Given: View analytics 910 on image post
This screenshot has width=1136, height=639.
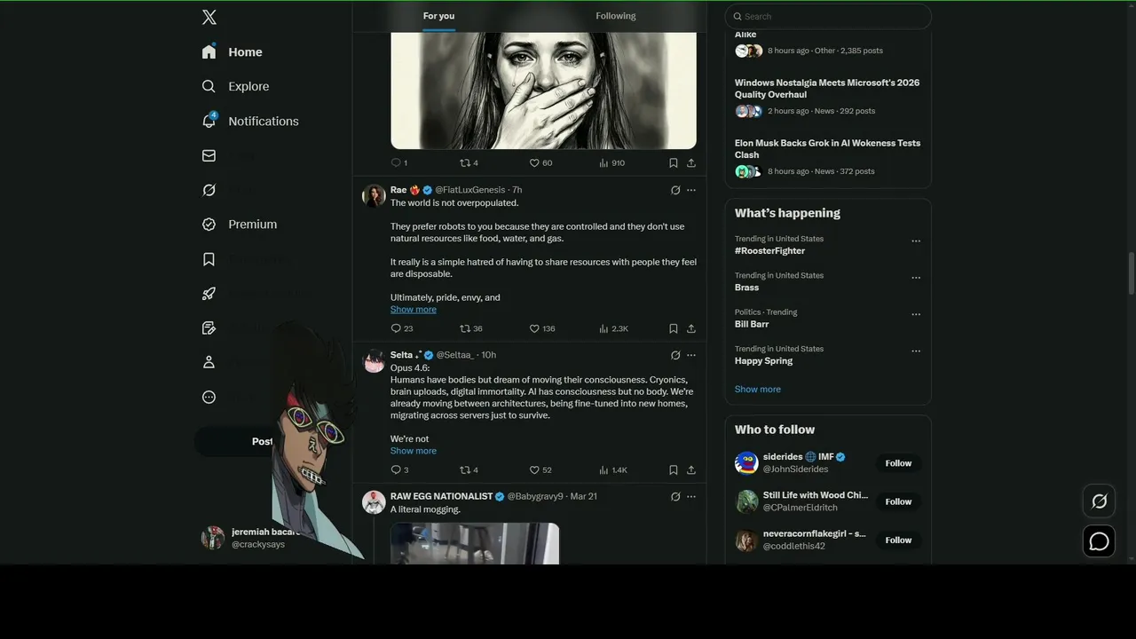Looking at the screenshot, I should (611, 162).
